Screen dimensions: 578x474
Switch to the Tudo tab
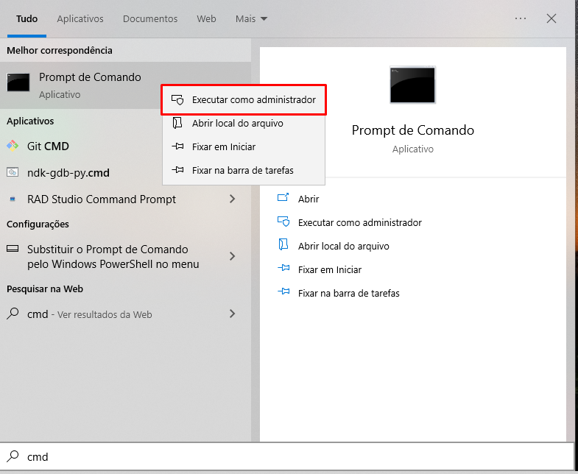click(27, 19)
